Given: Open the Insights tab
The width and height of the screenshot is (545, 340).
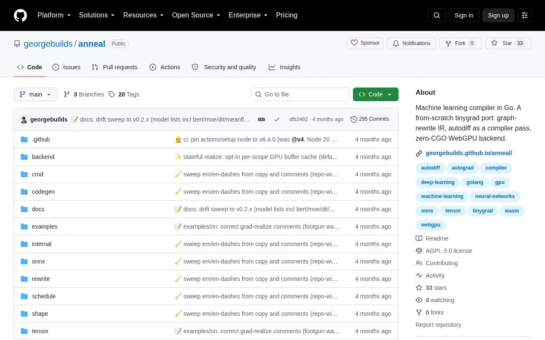Looking at the screenshot, I should tap(284, 67).
